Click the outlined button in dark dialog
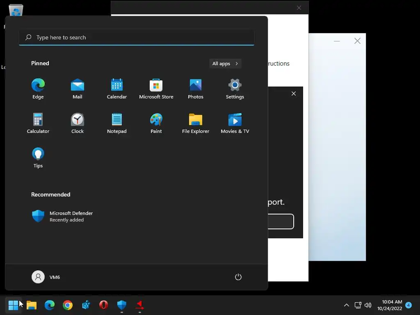Screen dimensions: 420x315 [x=281, y=221]
